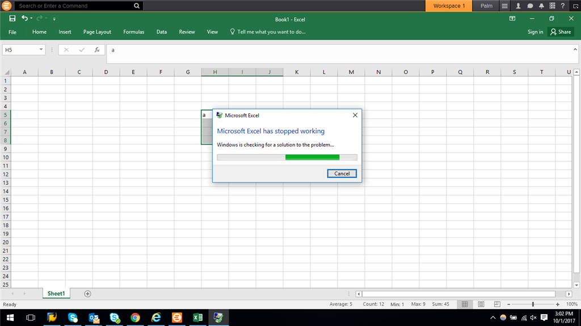581x326 pixels.
Task: Select the Workspace 1 tab
Action: click(x=449, y=6)
